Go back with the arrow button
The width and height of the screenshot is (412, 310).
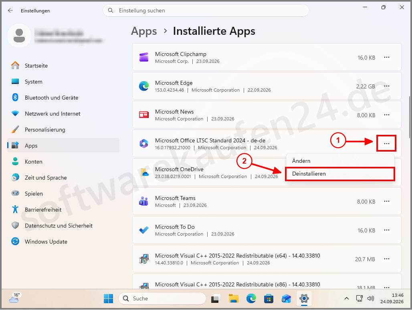[x=10, y=10]
